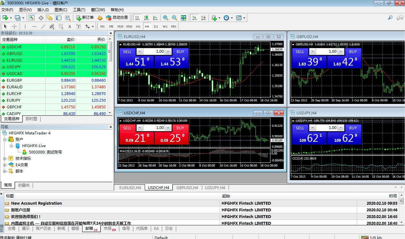
Task: Click the tile windows icon
Action: (x=183, y=18)
